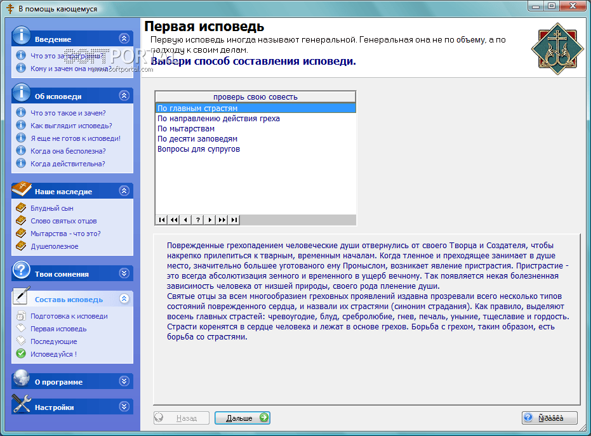
Task: Open the Слово святых отцов link
Action: tap(63, 221)
